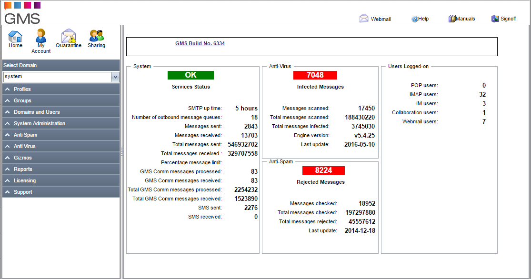The height and width of the screenshot is (279, 531).
Task: Open the Manuals books icon
Action: [x=452, y=19]
